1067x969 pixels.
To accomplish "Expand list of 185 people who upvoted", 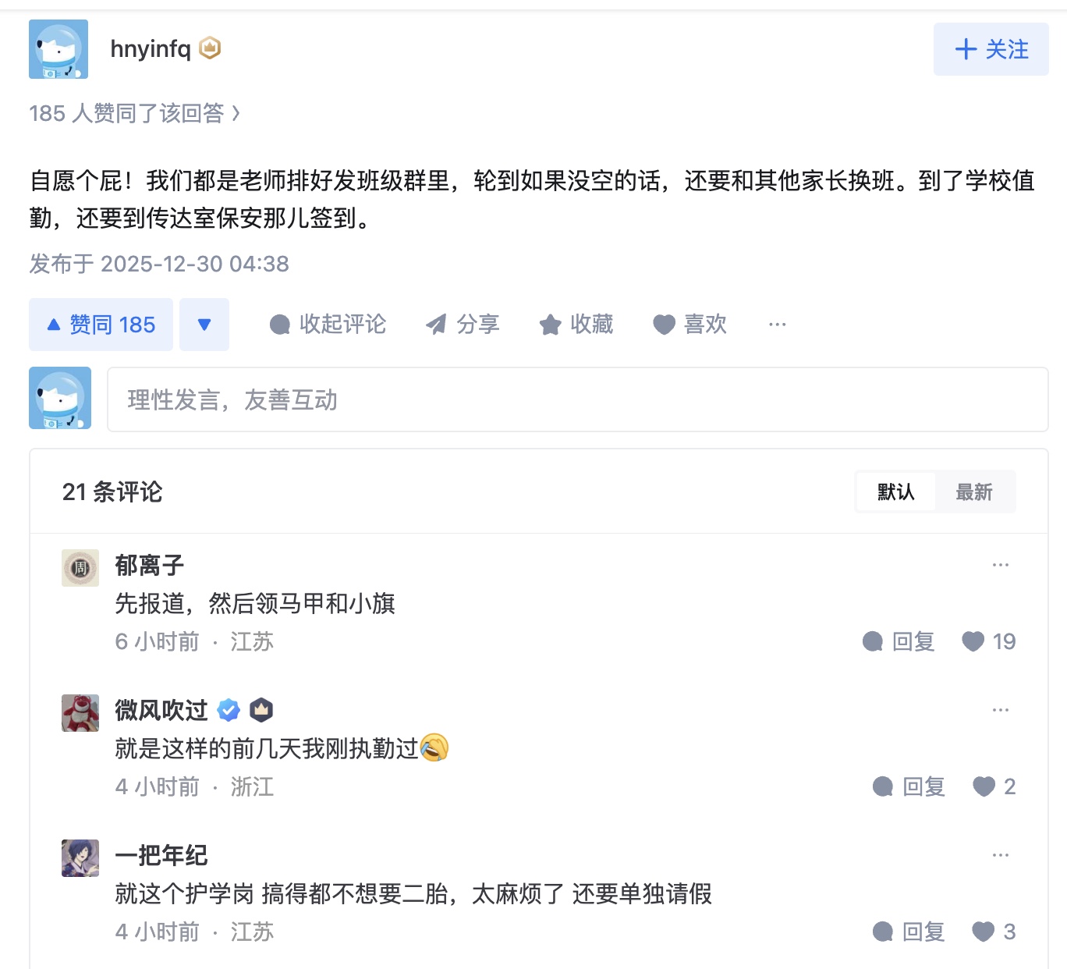I will click(134, 114).
